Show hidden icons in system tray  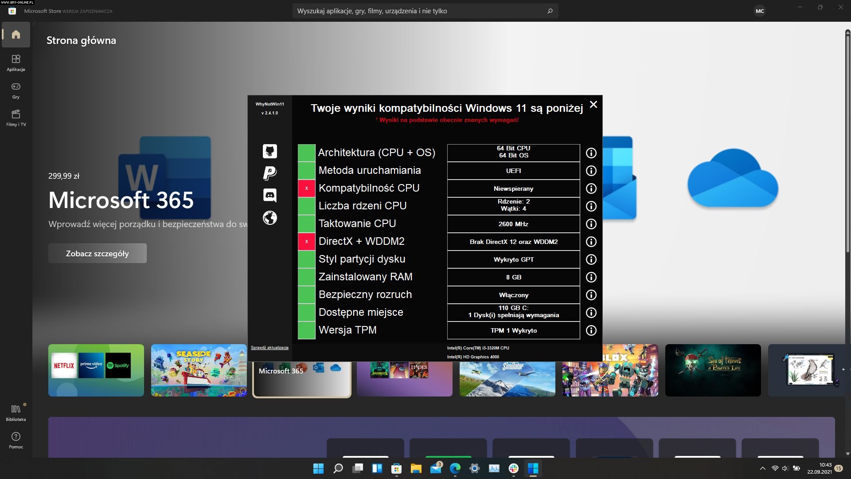[x=762, y=468]
